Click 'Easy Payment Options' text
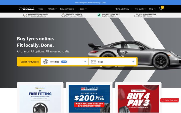 [109, 16]
